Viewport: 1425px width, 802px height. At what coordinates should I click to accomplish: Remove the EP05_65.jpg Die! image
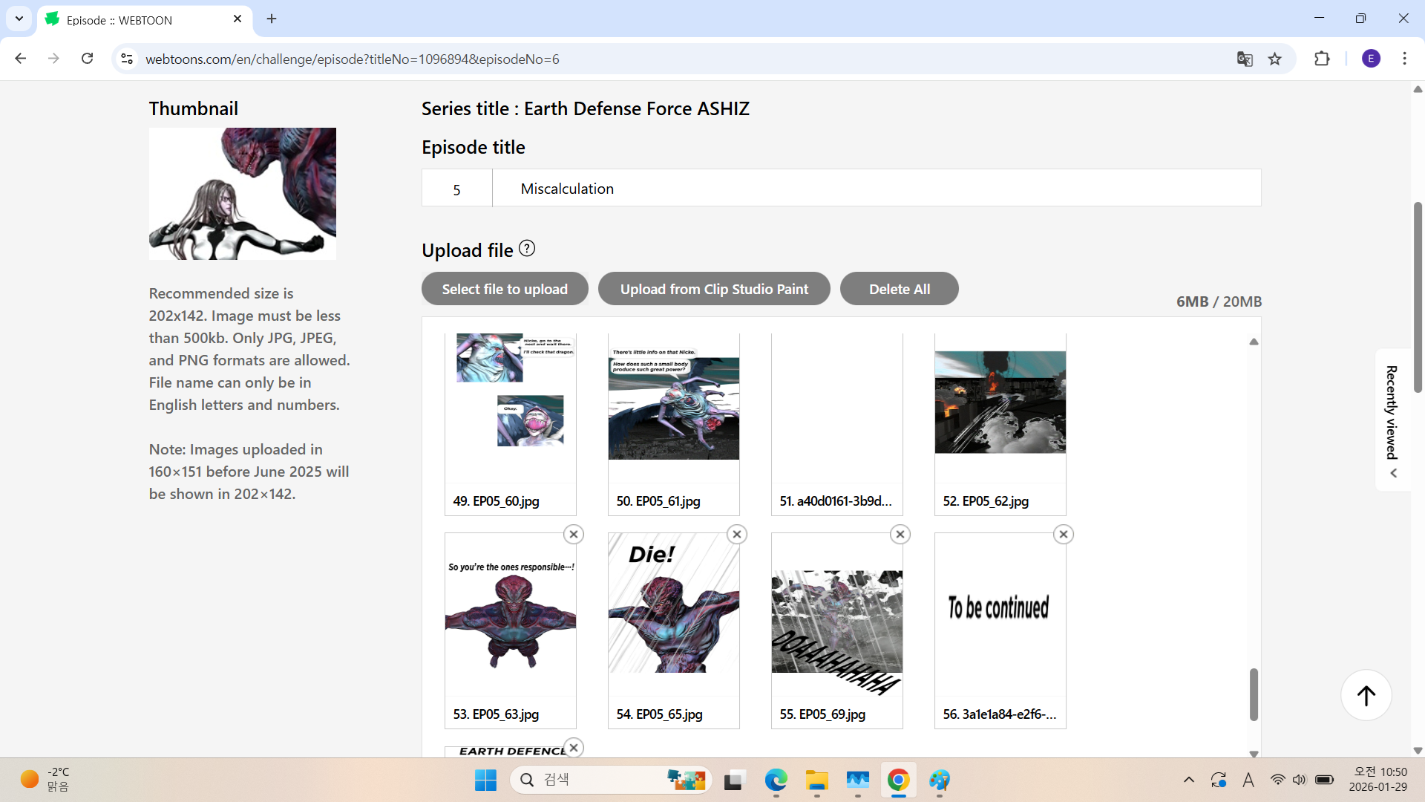tap(737, 535)
